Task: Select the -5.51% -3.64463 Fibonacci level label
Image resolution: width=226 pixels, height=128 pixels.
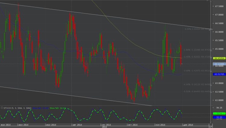Action: click(197, 91)
